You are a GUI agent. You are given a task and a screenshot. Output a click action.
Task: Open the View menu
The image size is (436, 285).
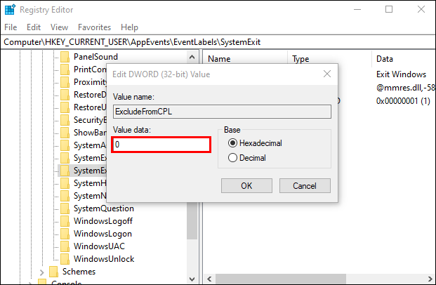(59, 27)
